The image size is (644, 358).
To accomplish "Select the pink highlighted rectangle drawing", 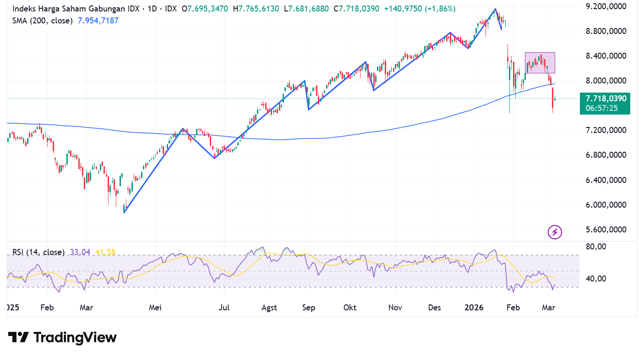I will point(540,63).
